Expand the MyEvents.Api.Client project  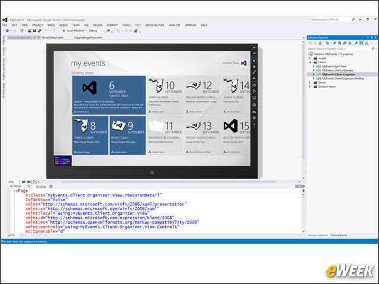coord(314,66)
